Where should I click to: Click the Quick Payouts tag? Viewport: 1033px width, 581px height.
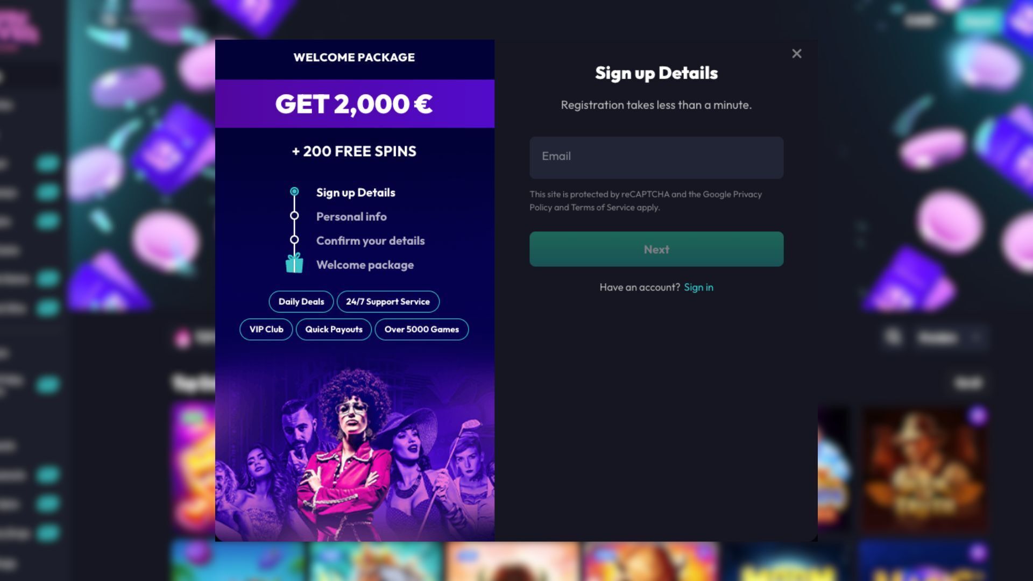pos(334,329)
